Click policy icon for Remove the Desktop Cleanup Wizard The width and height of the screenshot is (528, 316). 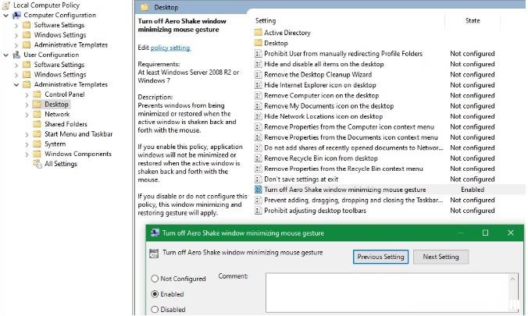(259, 74)
